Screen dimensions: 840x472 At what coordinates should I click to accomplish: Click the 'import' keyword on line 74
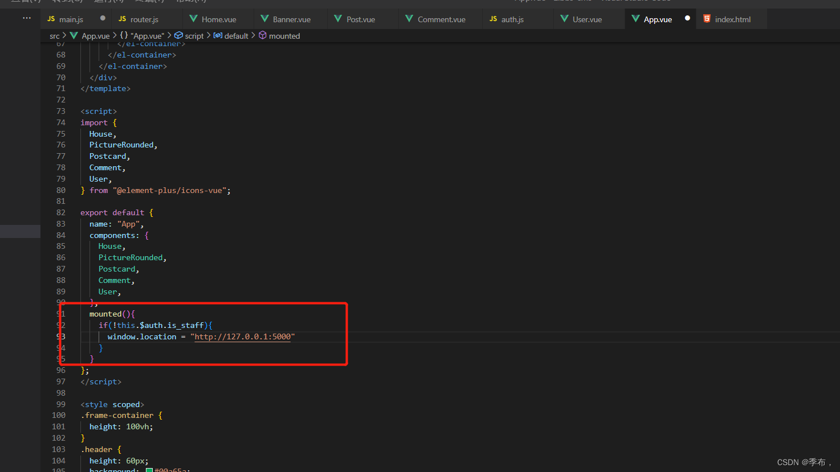[94, 122]
